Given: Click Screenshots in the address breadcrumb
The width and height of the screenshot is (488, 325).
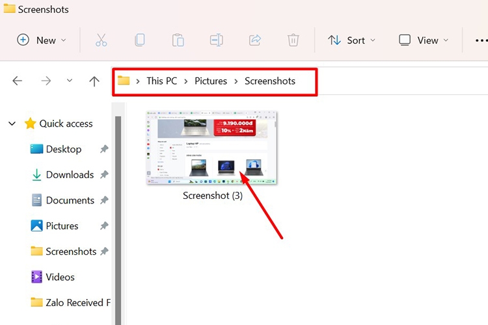Looking at the screenshot, I should 270,81.
